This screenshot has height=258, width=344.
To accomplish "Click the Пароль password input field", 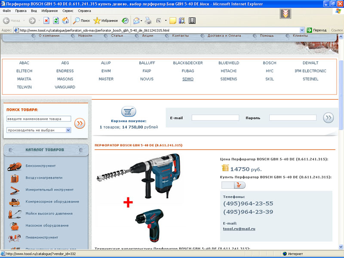I will tap(293, 118).
